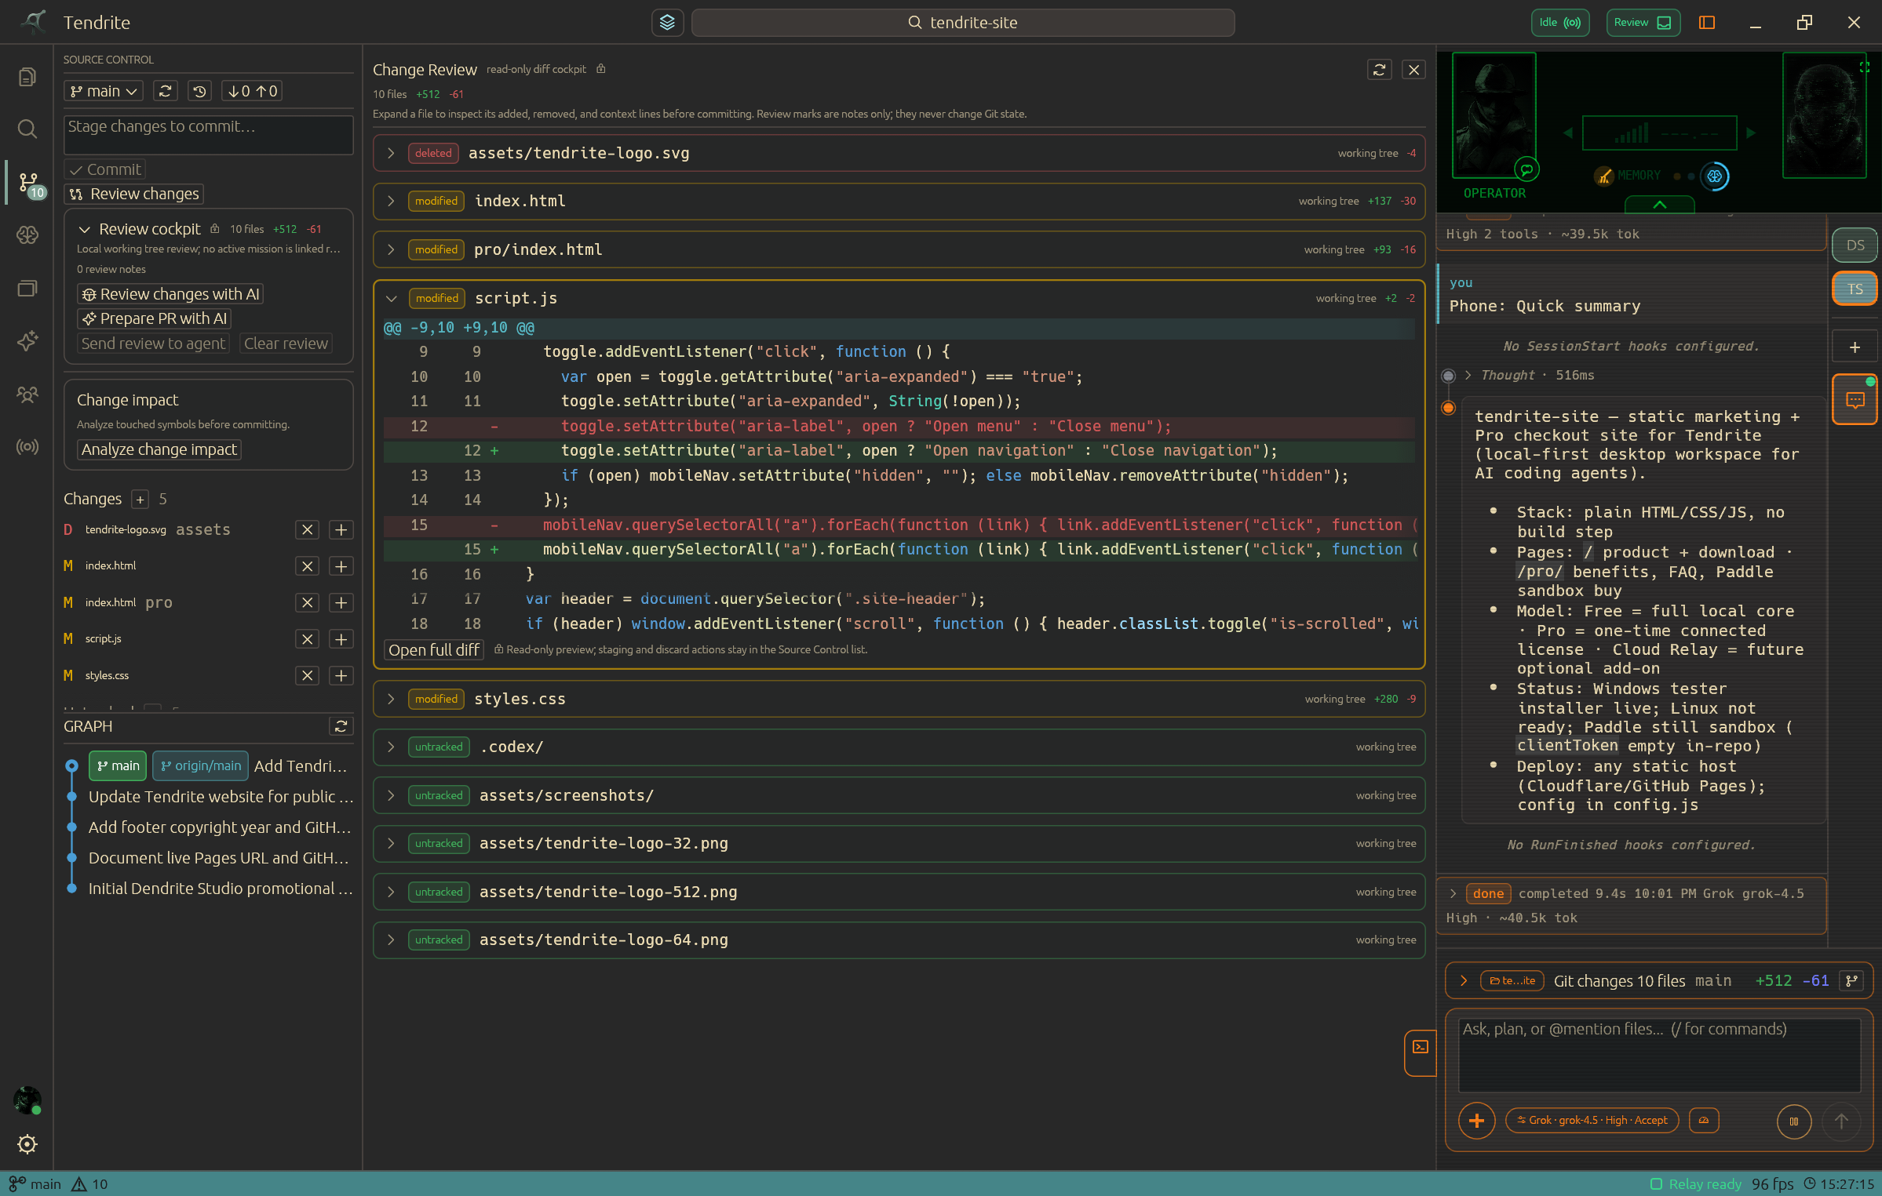Click Analyze change impact button
This screenshot has width=1882, height=1196.
(x=159, y=450)
